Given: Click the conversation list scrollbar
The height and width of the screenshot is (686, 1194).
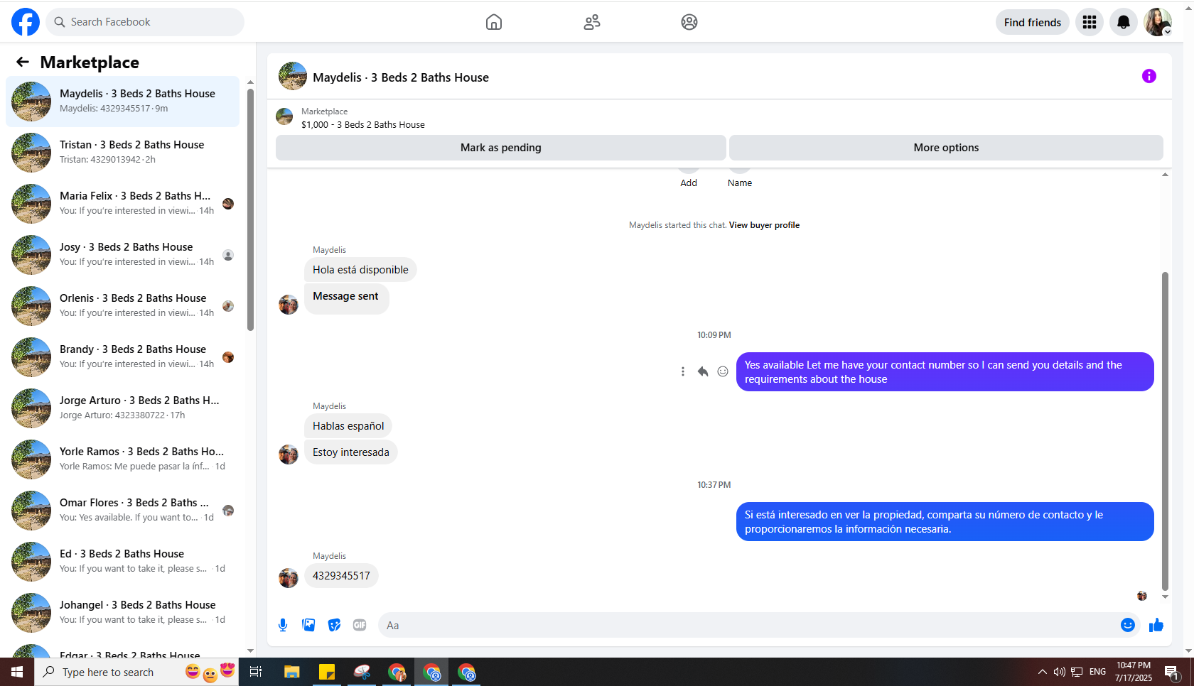Looking at the screenshot, I should point(250,209).
